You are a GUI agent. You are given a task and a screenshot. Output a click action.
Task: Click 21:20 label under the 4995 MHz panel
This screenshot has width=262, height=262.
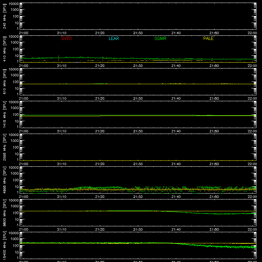[x=100, y=197]
